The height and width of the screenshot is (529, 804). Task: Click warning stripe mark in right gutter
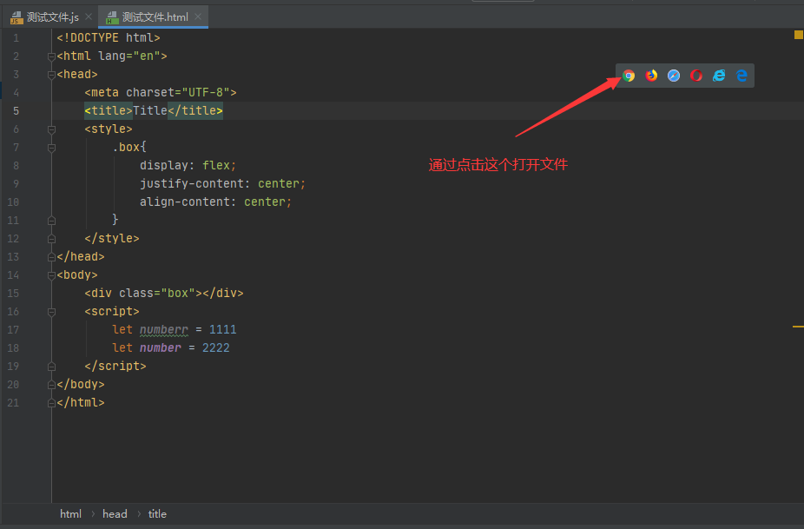(798, 327)
